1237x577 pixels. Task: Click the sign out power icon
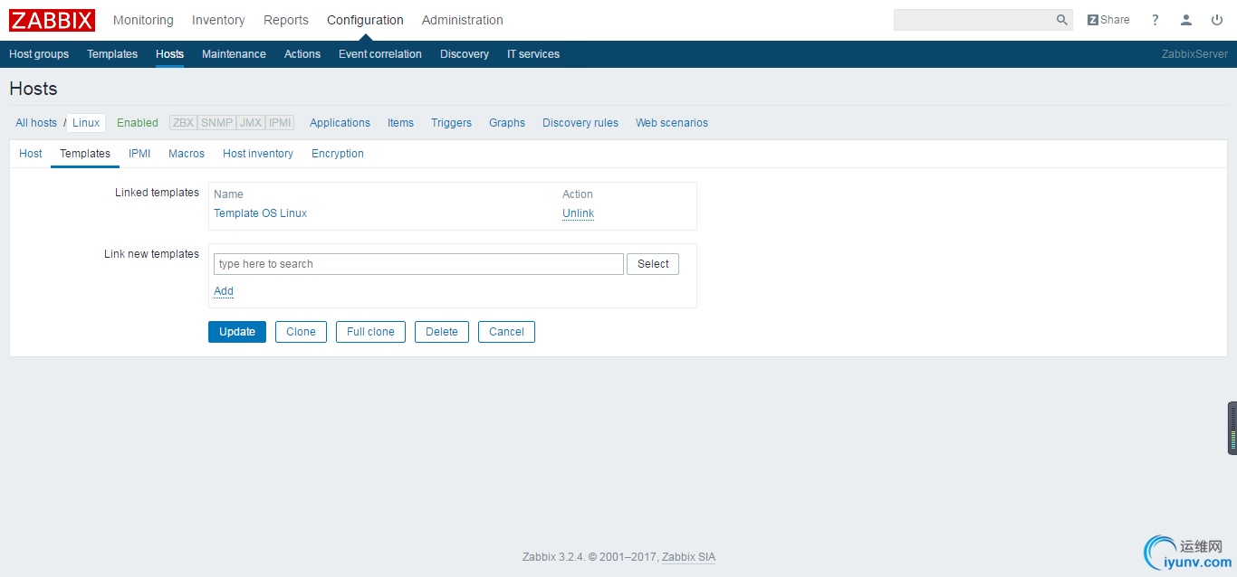pyautogui.click(x=1217, y=20)
